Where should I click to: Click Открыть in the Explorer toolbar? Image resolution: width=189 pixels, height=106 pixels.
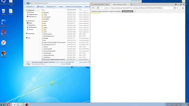tap(40, 6)
